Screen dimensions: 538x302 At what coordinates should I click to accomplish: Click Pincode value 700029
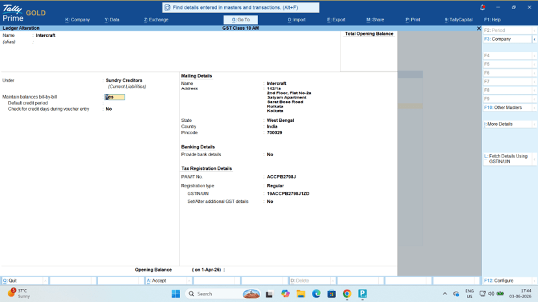click(x=274, y=132)
